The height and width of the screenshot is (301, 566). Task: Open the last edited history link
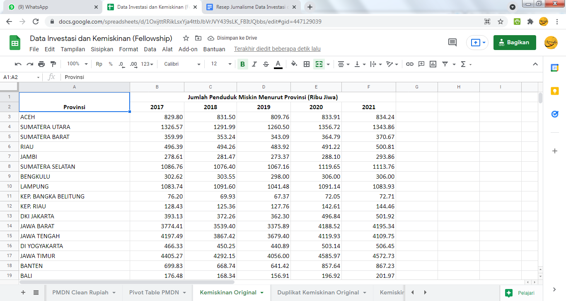coord(277,49)
